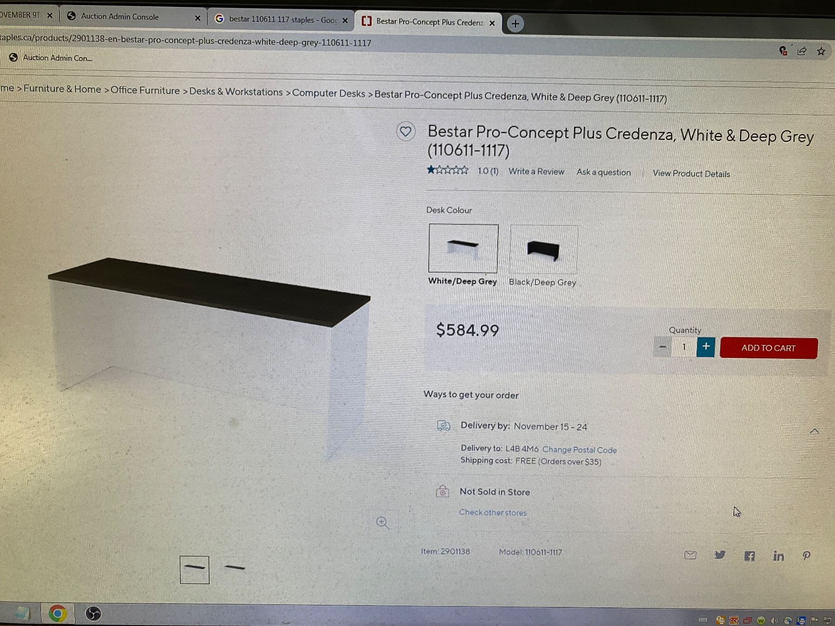Open a new browser tab
This screenshot has width=835, height=626.
(x=515, y=24)
